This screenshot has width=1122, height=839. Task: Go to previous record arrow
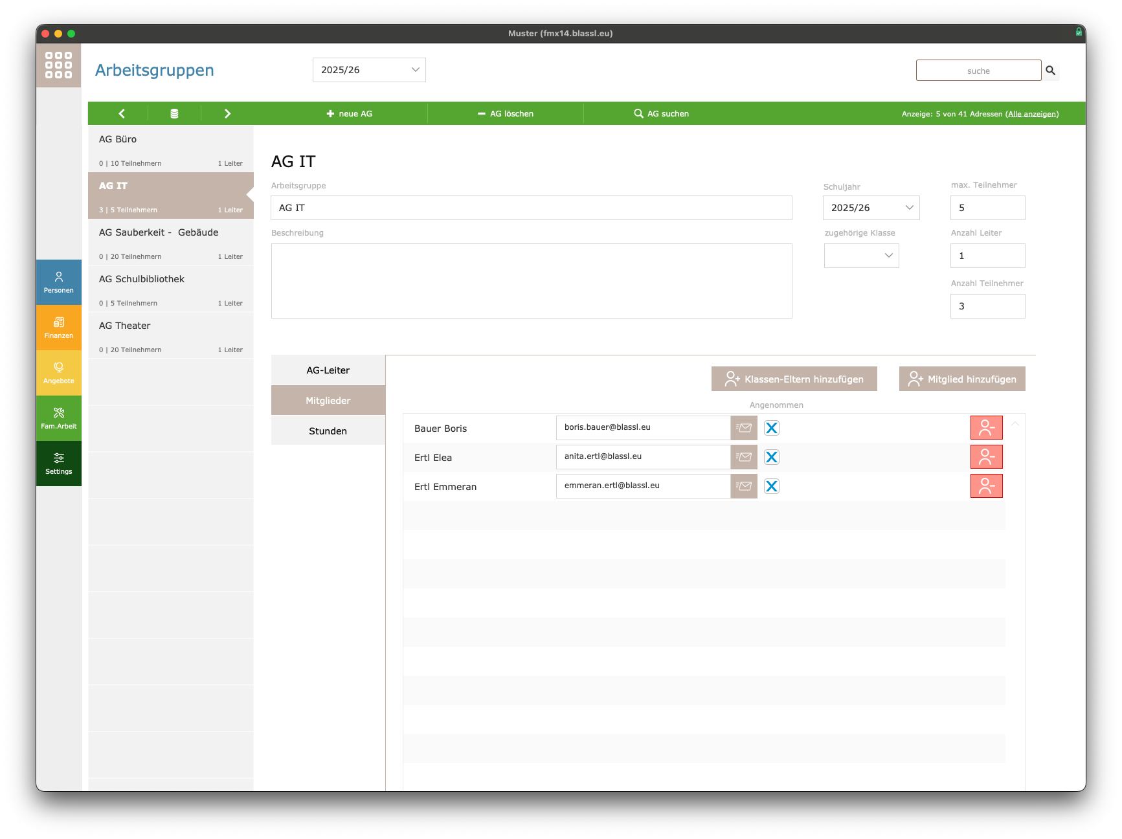(122, 114)
